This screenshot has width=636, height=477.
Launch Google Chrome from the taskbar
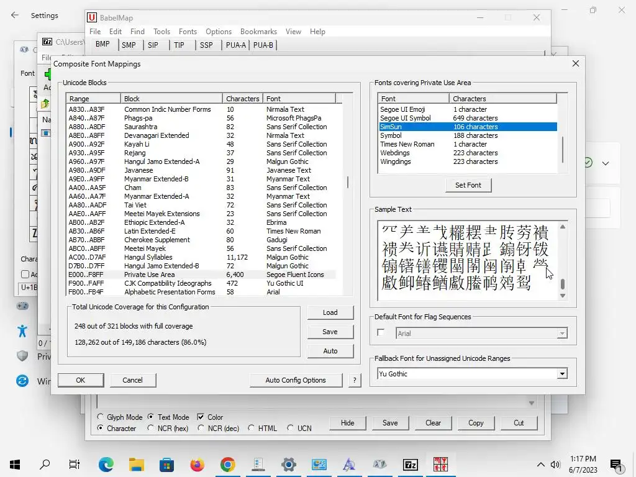point(227,465)
